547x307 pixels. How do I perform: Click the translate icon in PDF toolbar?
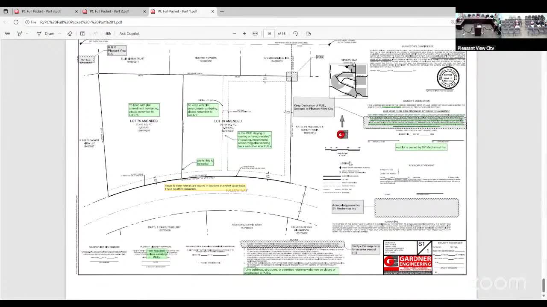point(108,33)
